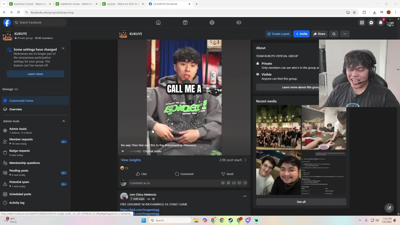400x225 pixels.
Task: Open Potential spam
Action: 35,184
